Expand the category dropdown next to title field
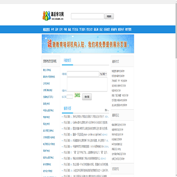The image size is (177, 177). tap(103, 74)
